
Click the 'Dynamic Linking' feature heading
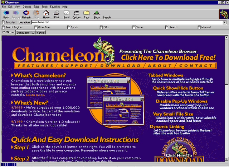coord(167,126)
